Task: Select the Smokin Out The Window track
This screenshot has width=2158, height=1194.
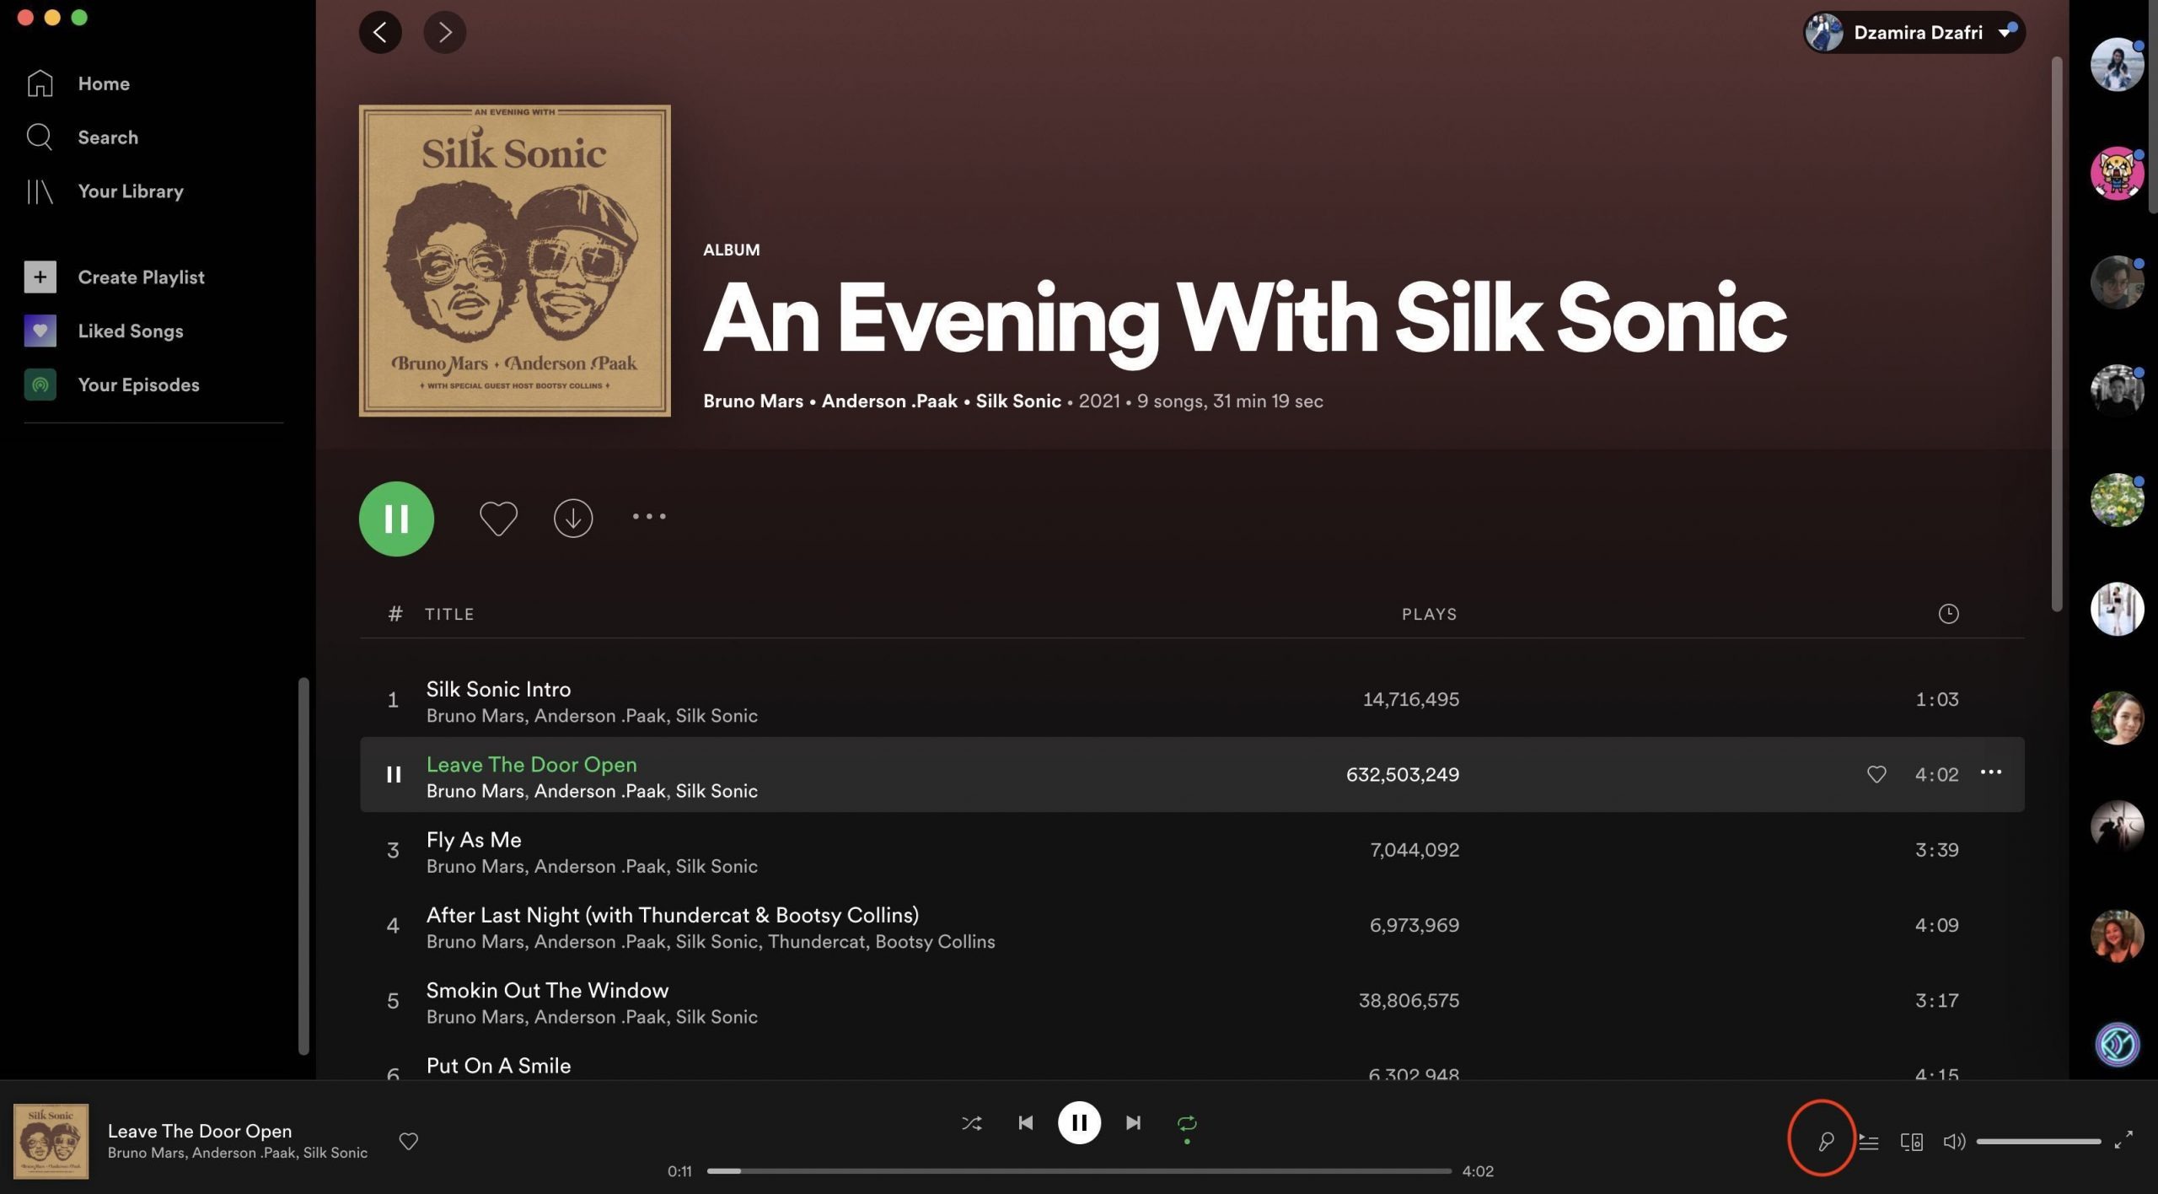Action: (x=1192, y=1001)
